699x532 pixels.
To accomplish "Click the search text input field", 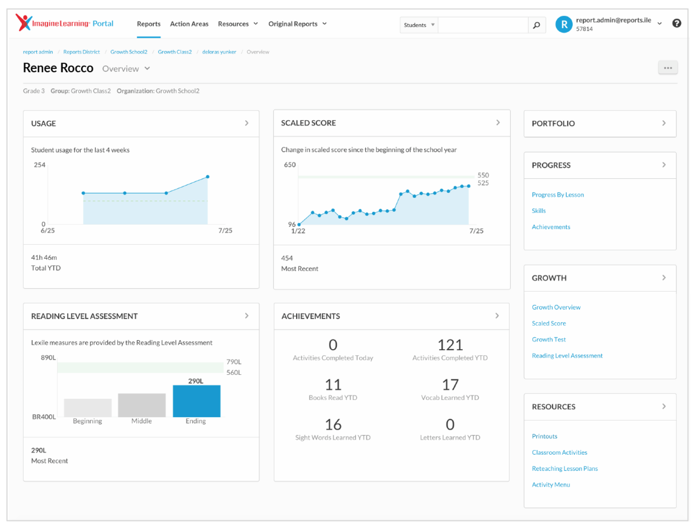I will [483, 25].
